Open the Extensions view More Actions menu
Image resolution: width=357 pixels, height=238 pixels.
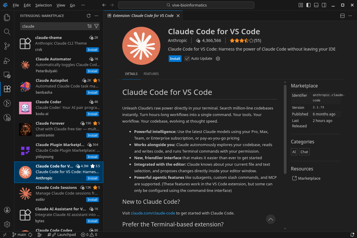[x=96, y=16]
